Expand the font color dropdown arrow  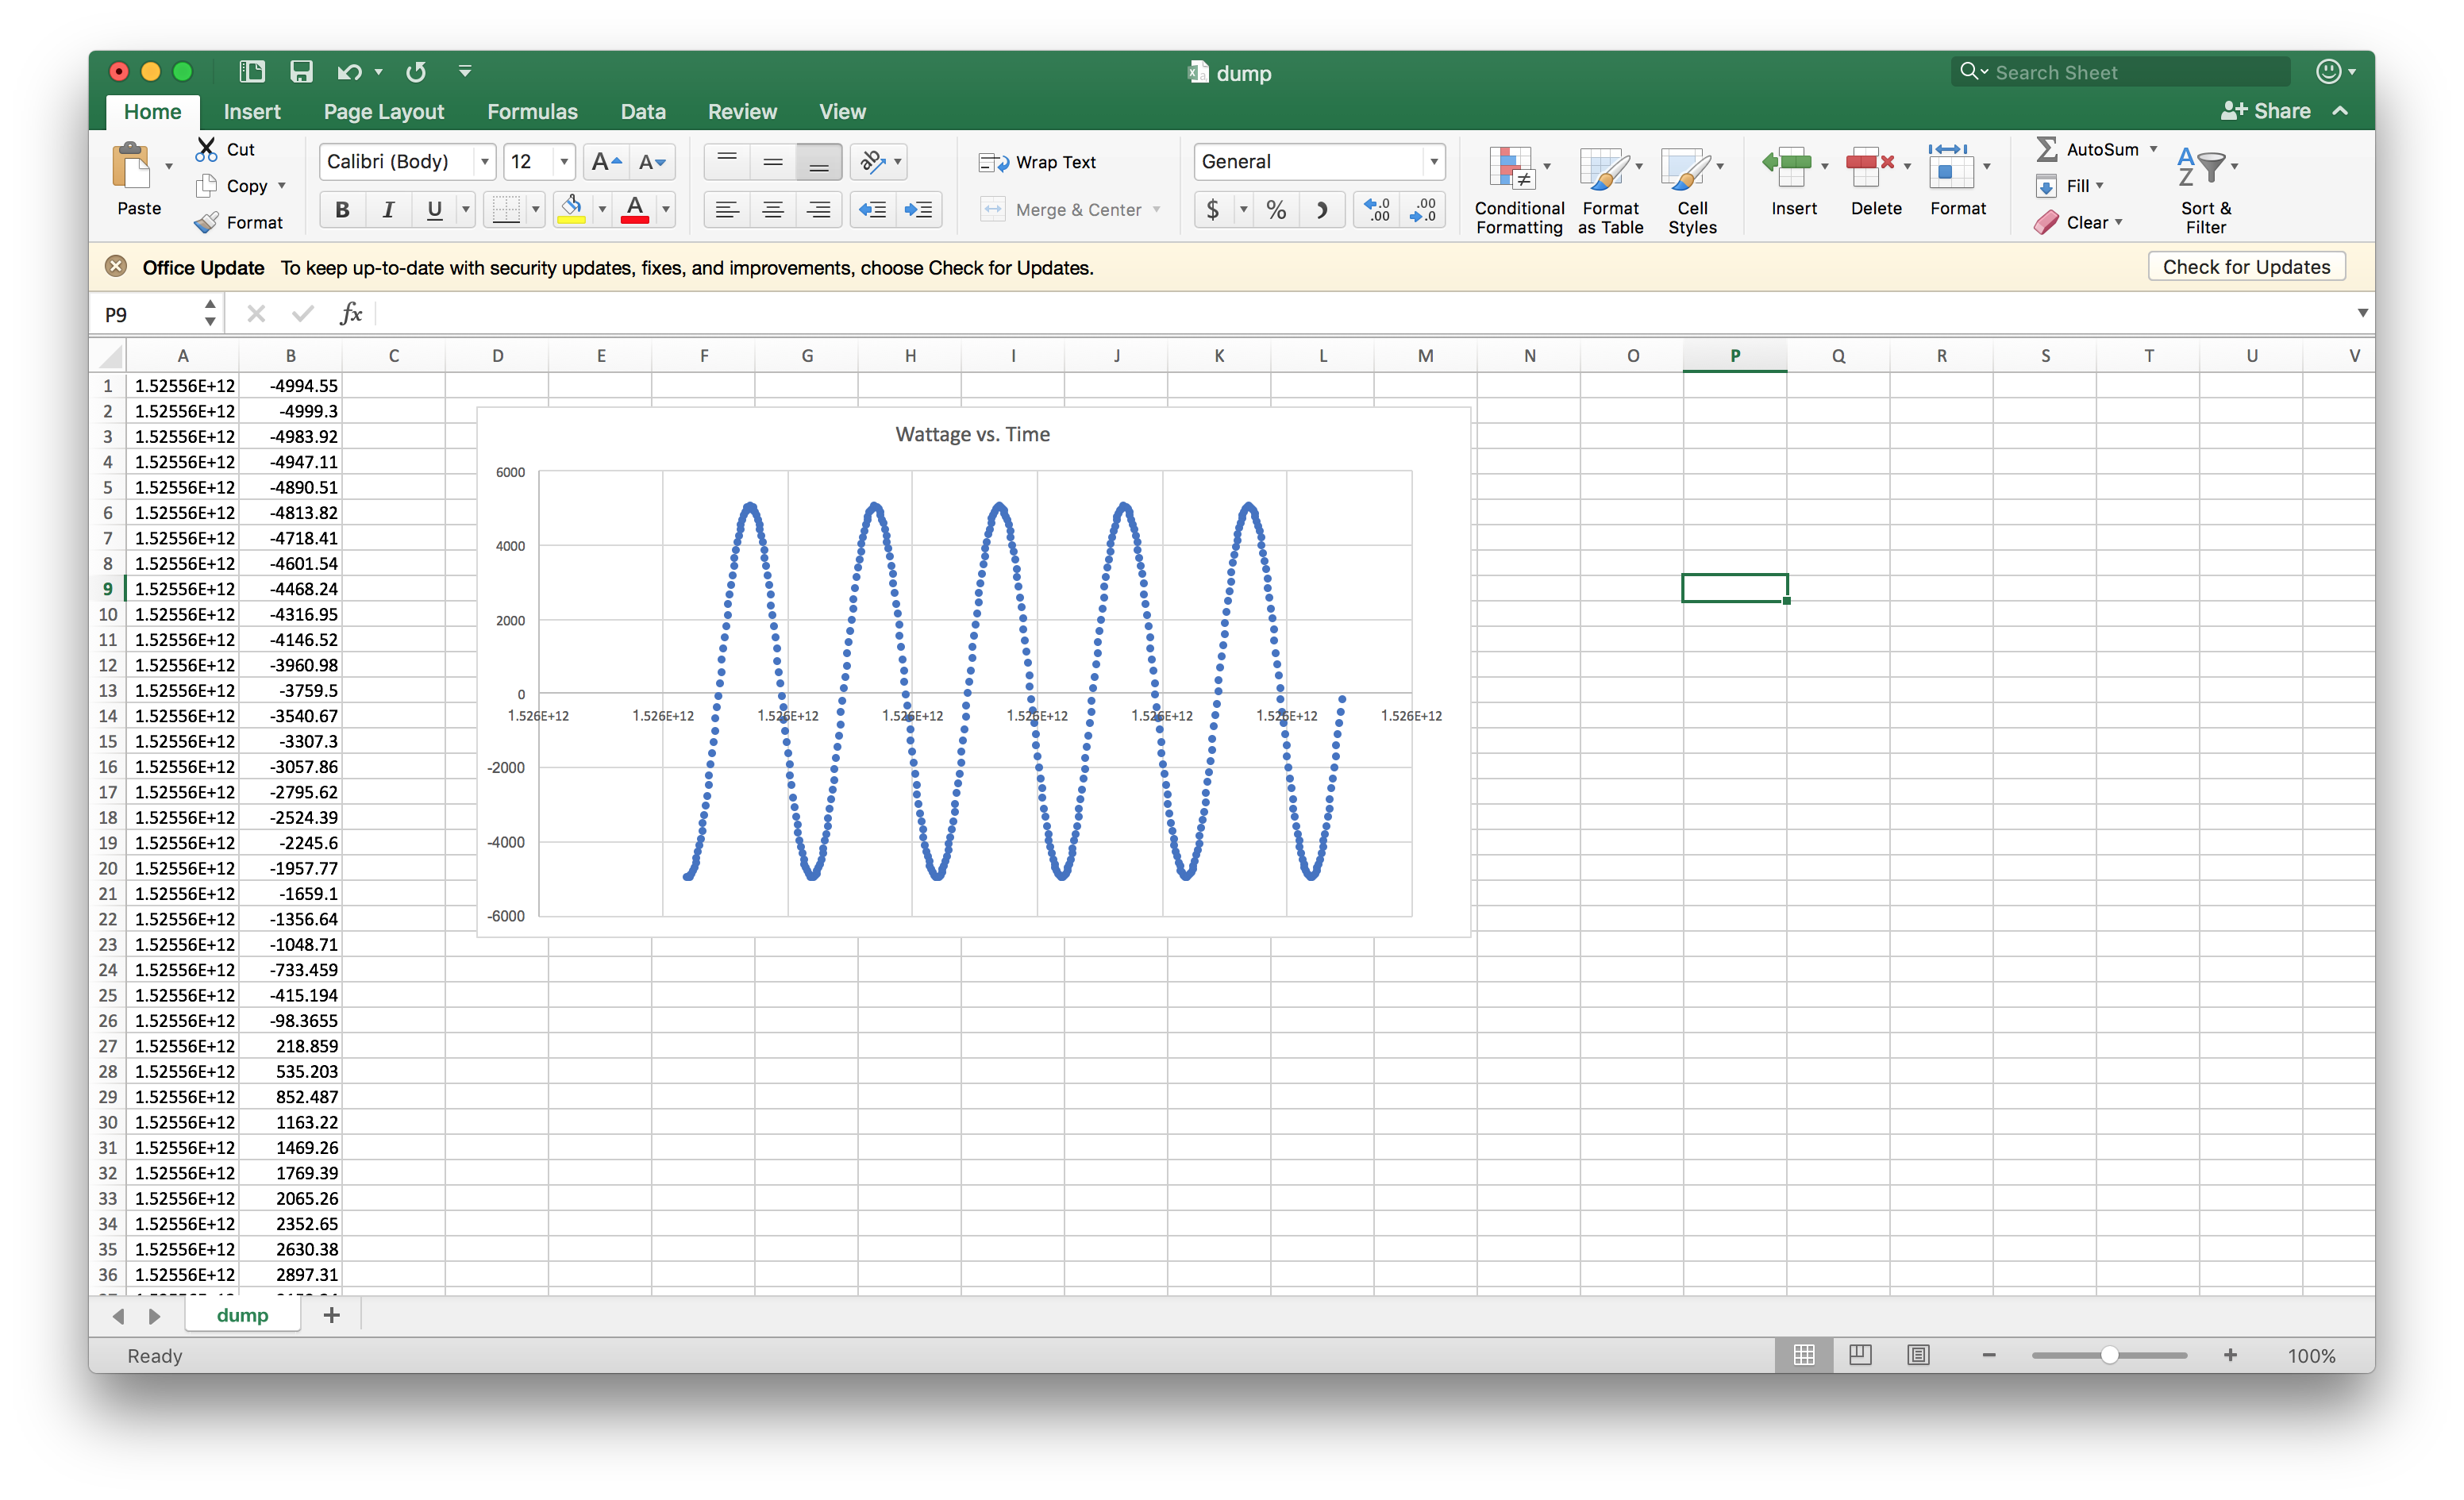point(666,209)
